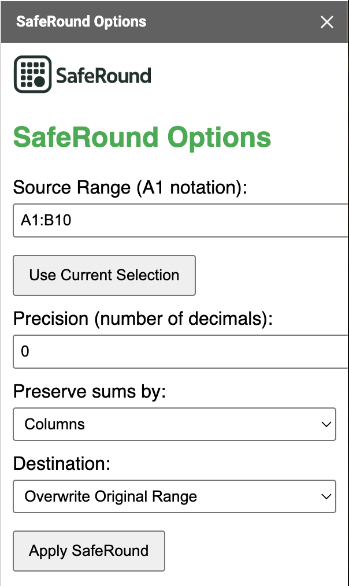Screen dimensions: 349x586
Task: Close the SafeRound Options sidebar
Action: pyautogui.click(x=327, y=22)
